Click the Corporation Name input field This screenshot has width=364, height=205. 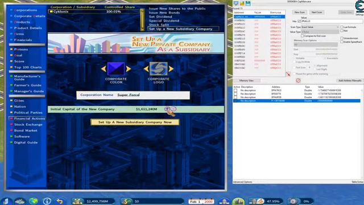pyautogui.click(x=133, y=95)
